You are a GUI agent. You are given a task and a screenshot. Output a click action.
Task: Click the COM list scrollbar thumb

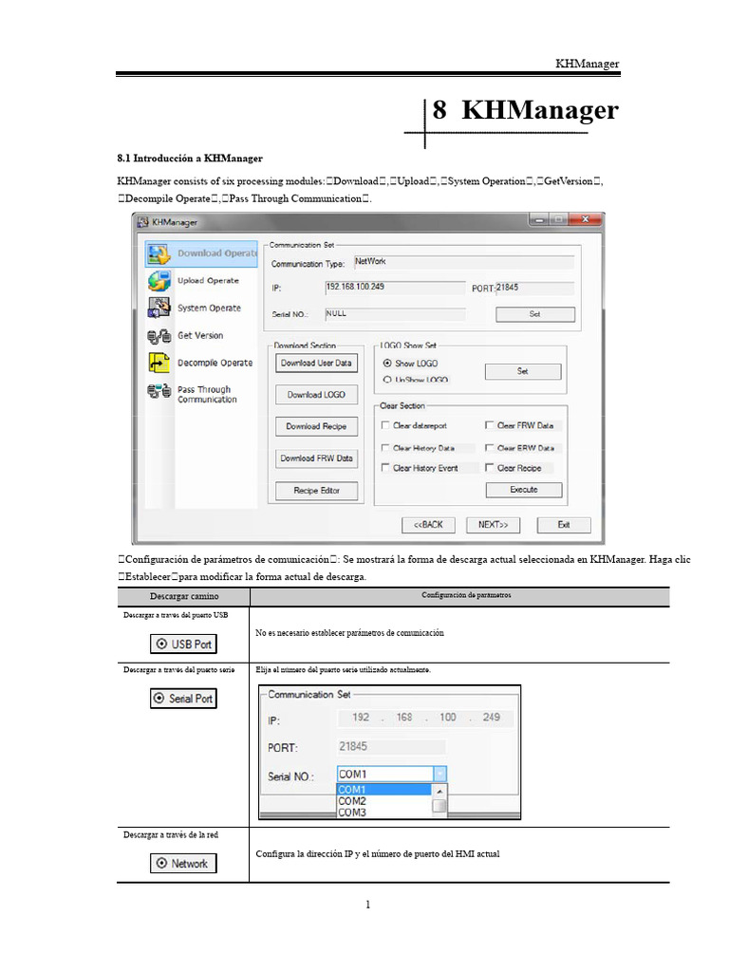point(439,806)
